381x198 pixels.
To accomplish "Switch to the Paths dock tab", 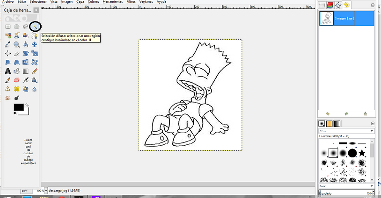I will click(x=338, y=5).
